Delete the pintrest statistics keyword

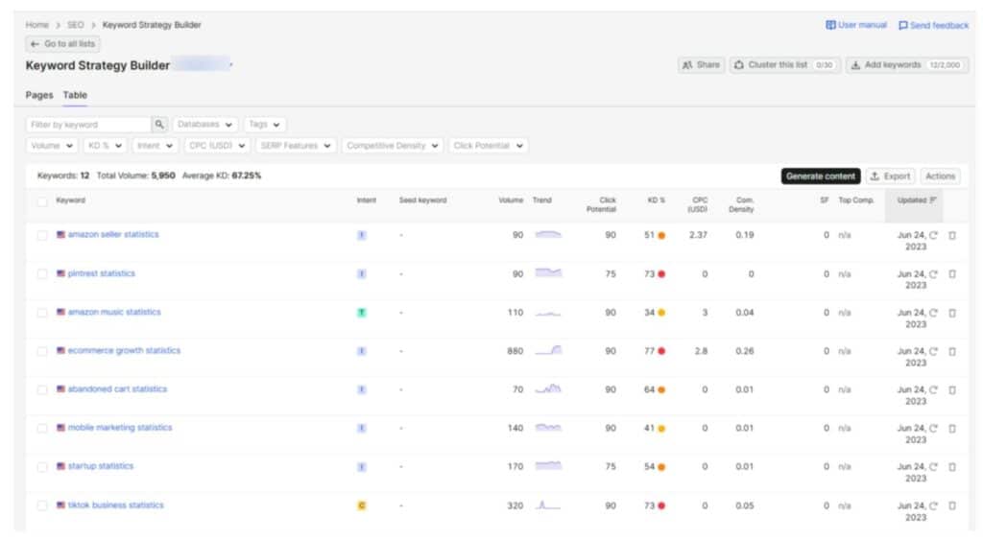(952, 273)
